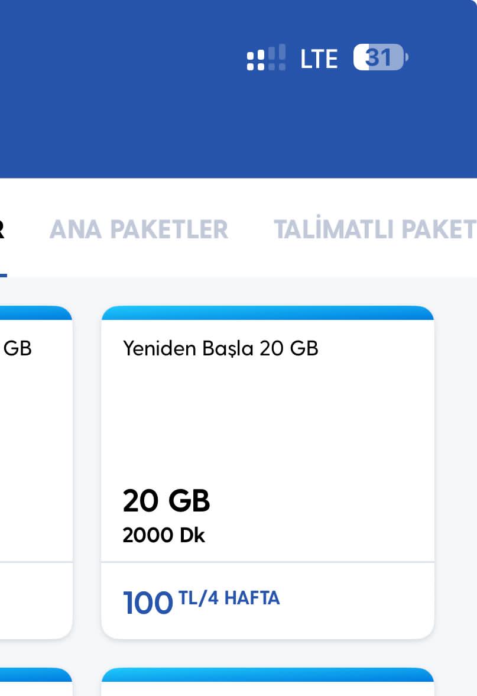Switch to the ANA PAKETLER tab
The height and width of the screenshot is (696, 477).
coord(139,229)
